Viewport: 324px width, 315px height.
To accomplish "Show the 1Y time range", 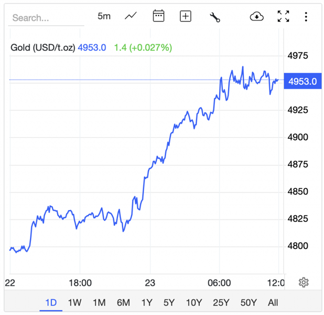I will [x=147, y=302].
